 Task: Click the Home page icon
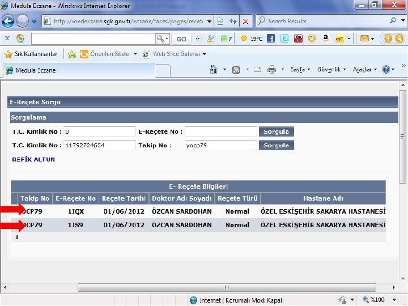point(214,70)
